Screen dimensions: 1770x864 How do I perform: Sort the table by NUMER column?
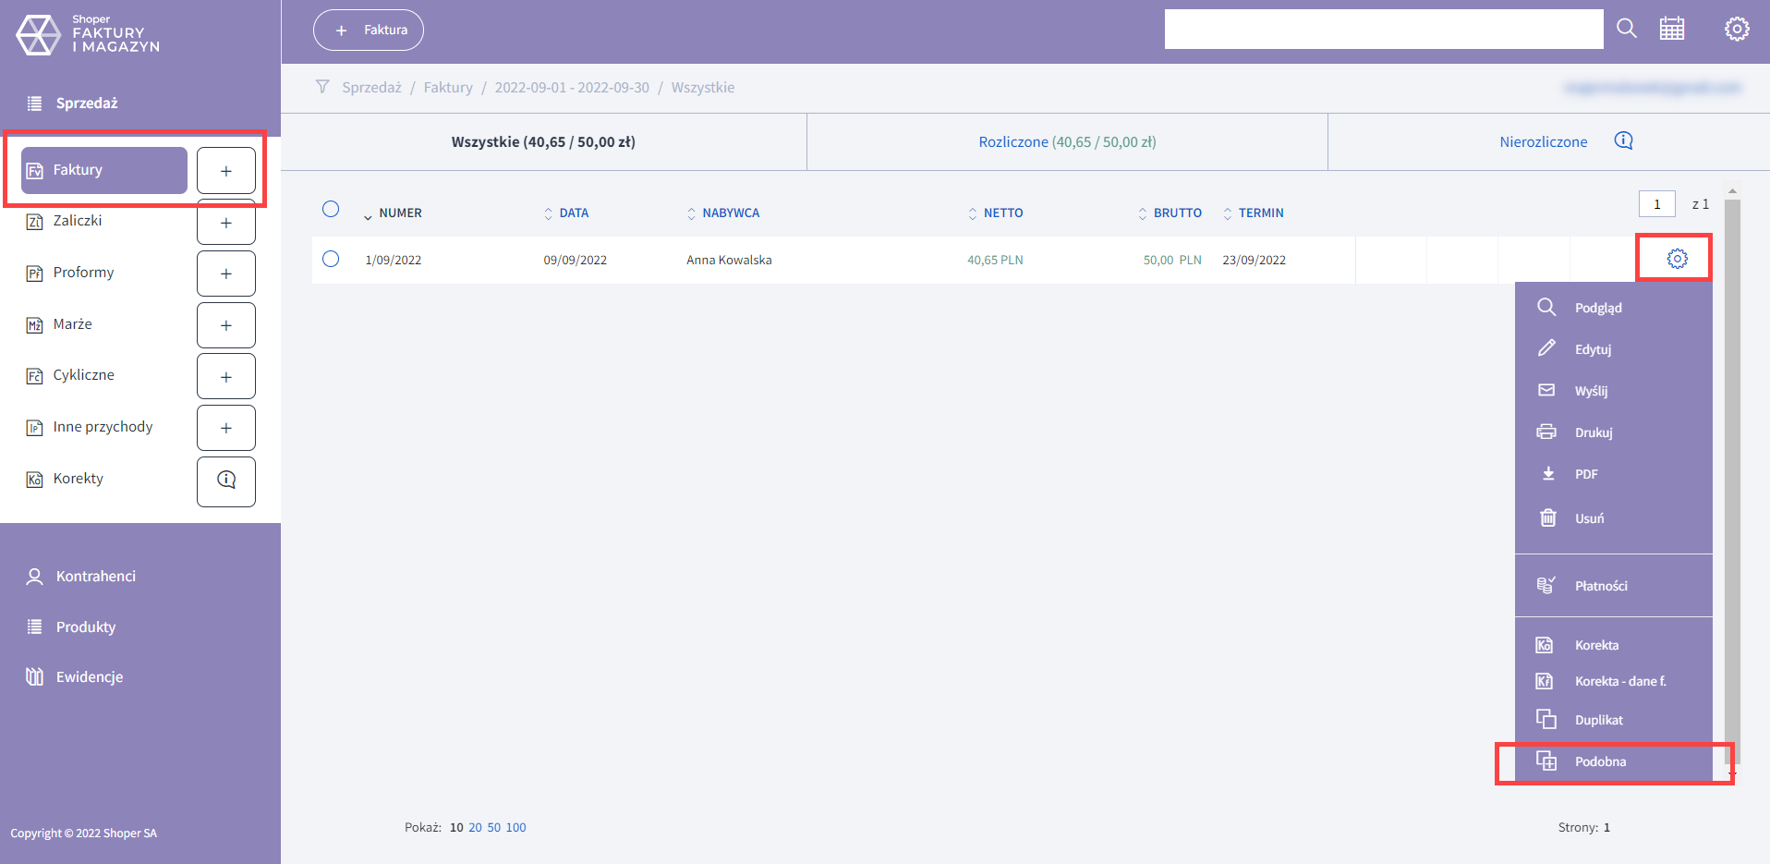[399, 213]
